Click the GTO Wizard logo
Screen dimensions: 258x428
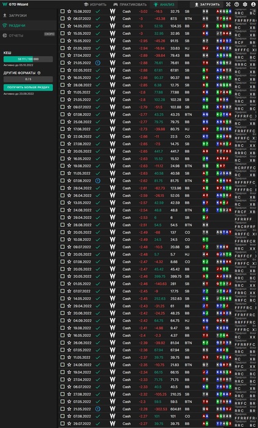[15, 4]
